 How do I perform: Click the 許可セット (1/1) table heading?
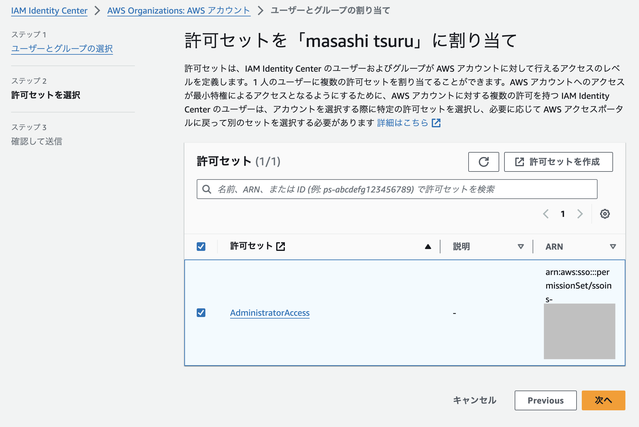coord(238,161)
